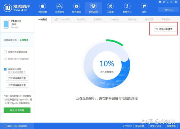
Task: Switch to the iTunes flash (iTunes刷机) tab
Action: tap(62, 19)
